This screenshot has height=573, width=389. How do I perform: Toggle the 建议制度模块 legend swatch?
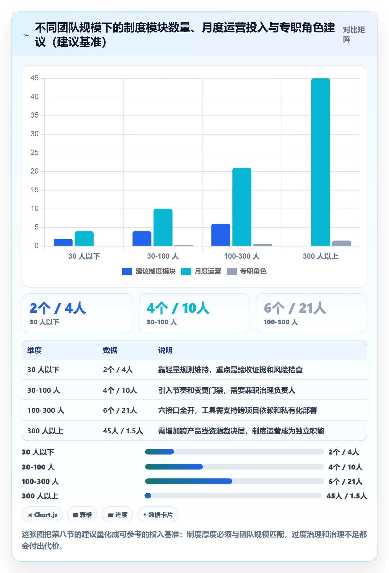coord(127,271)
